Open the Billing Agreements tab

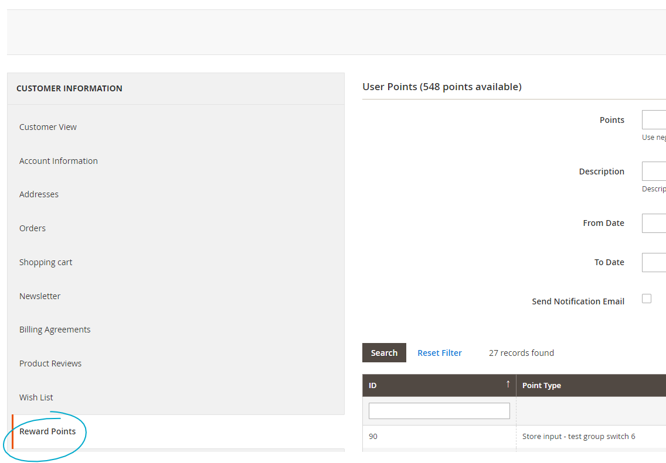coord(55,329)
